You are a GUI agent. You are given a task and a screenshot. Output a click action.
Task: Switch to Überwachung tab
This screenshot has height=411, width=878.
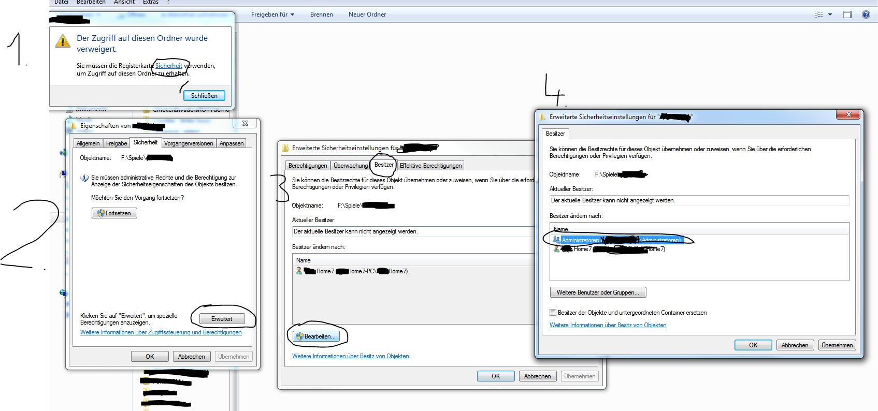coord(351,166)
